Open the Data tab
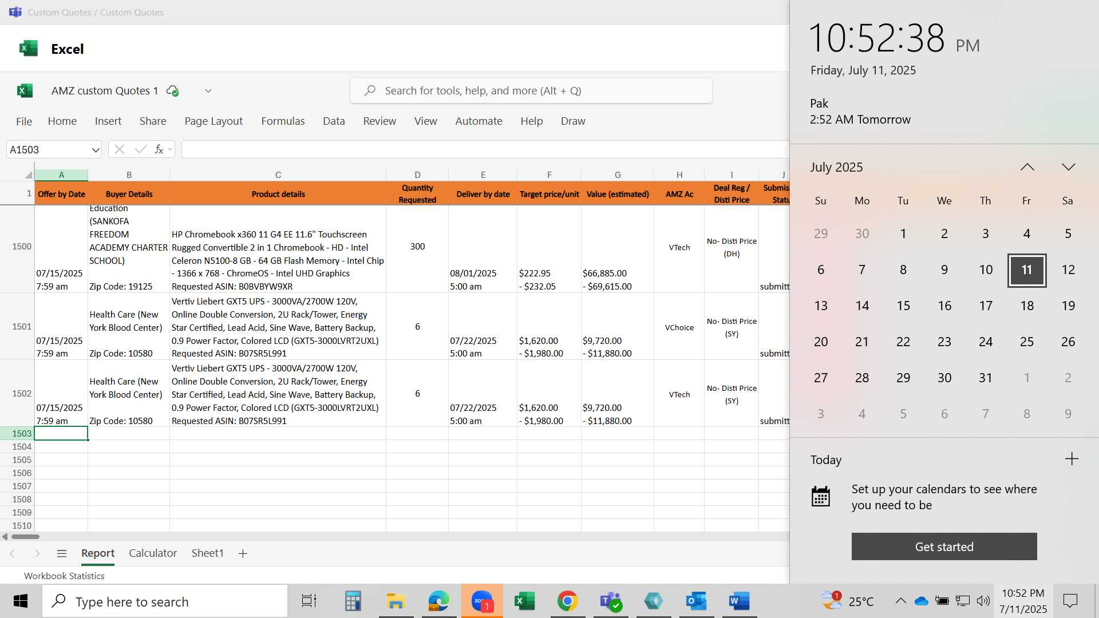 (x=334, y=121)
